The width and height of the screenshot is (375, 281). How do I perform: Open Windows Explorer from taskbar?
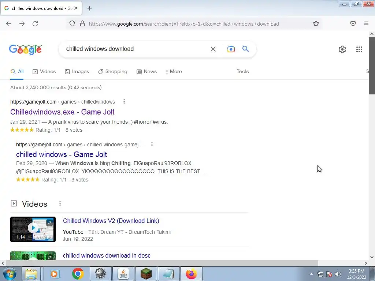[31, 274]
